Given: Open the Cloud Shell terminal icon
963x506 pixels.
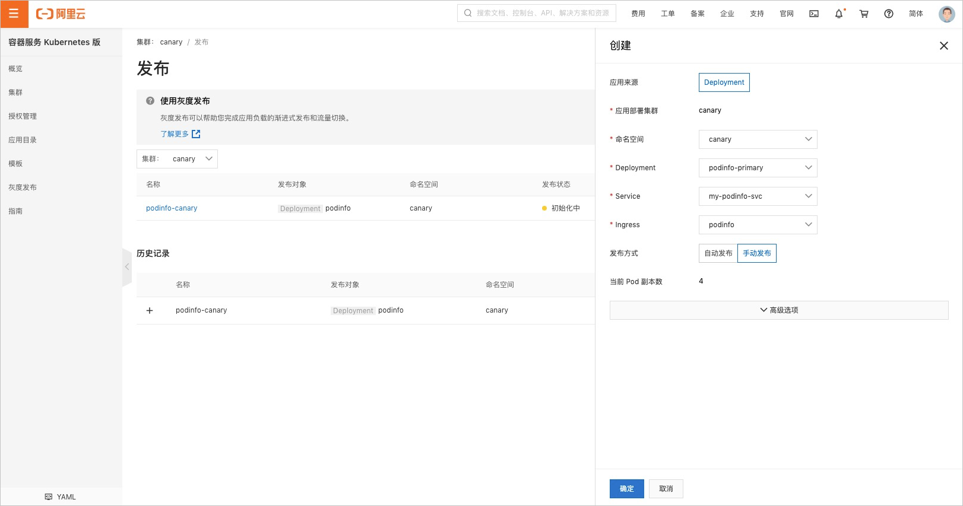Looking at the screenshot, I should pyautogui.click(x=814, y=14).
